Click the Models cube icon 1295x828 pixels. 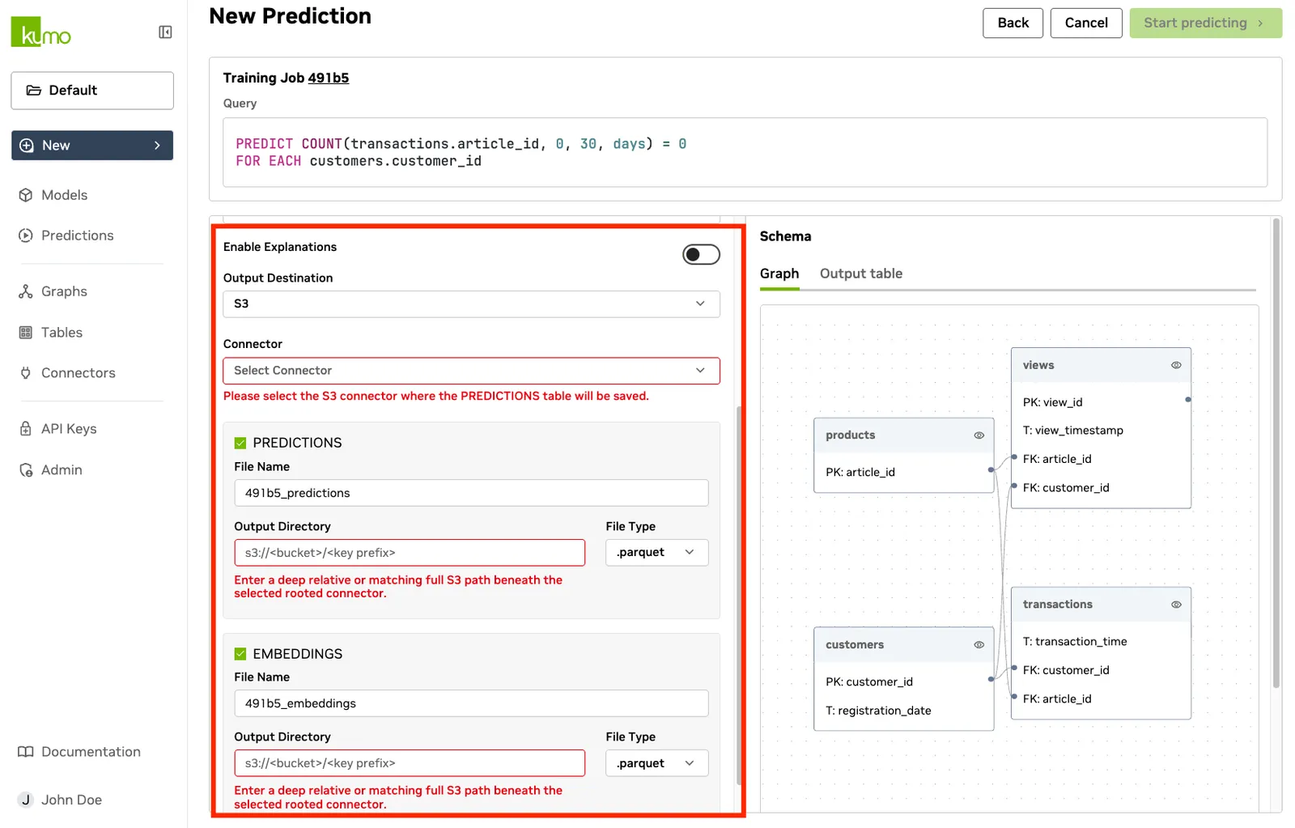[x=26, y=195]
